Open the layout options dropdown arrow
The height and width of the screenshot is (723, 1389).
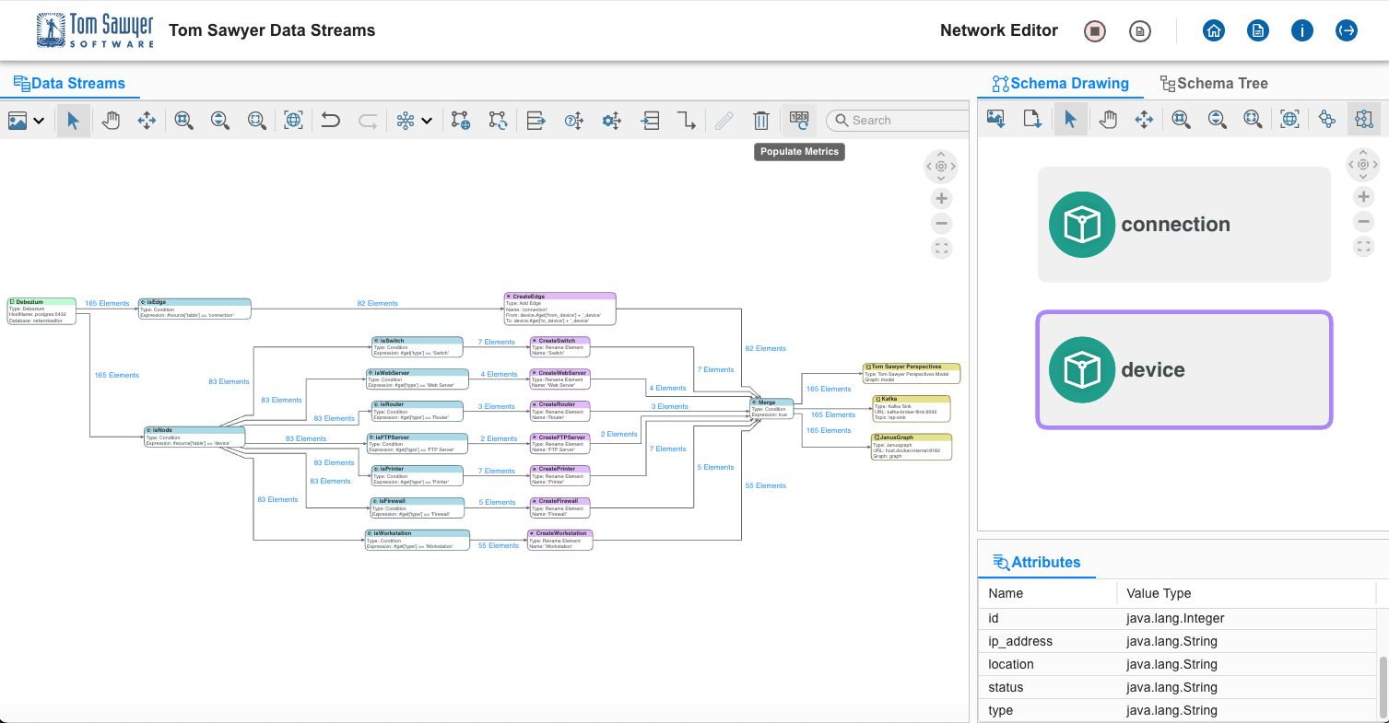click(x=427, y=120)
